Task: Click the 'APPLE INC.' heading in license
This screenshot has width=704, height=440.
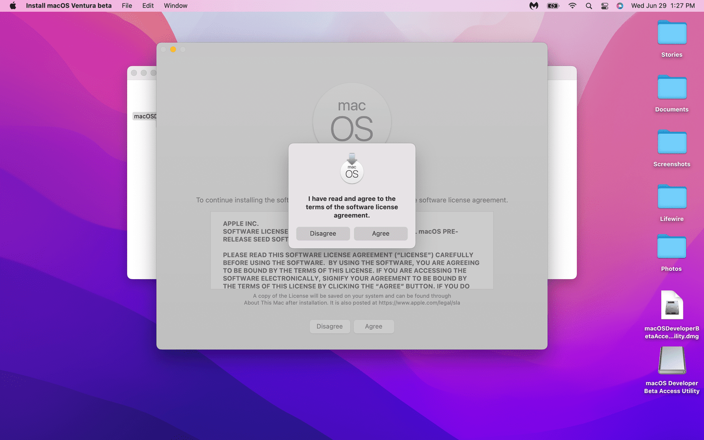Action: point(241,224)
